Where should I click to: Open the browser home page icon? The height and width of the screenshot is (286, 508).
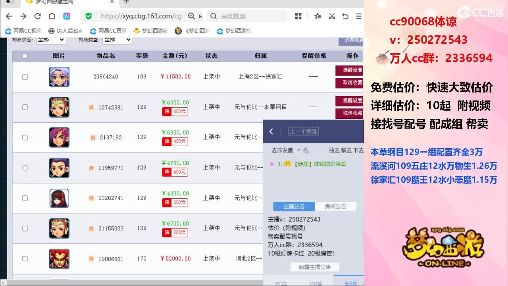52,16
